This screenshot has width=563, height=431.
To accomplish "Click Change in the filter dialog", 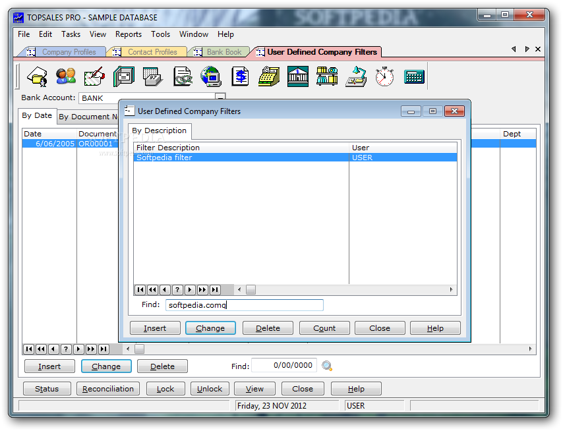I will pos(210,328).
